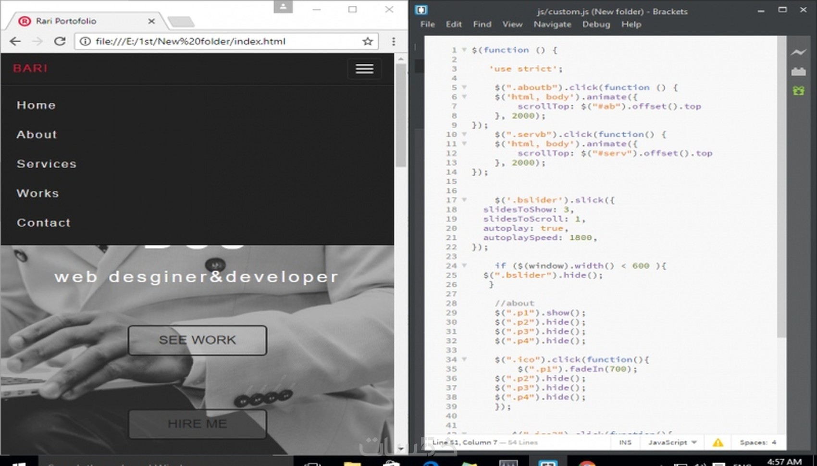
Task: Select the Rari Portfolio browser tab
Action: (x=67, y=21)
